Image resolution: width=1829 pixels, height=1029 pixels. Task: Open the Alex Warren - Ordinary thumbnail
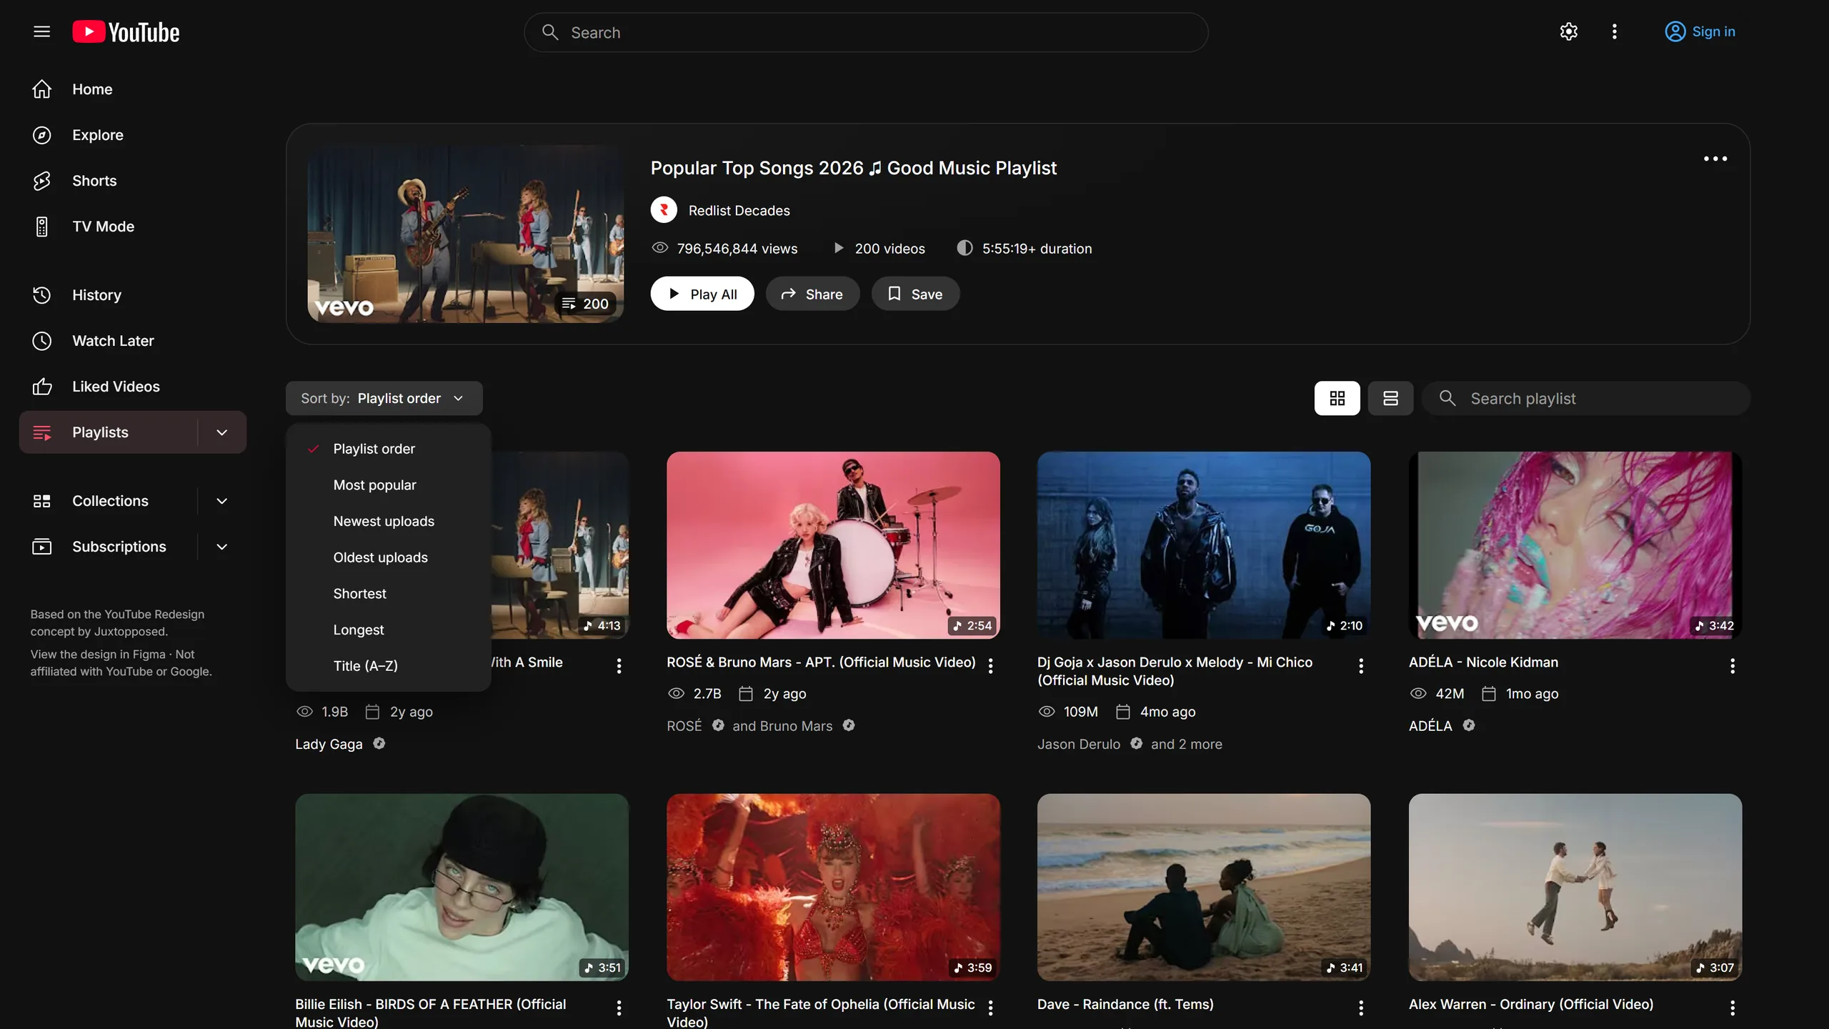click(x=1575, y=887)
